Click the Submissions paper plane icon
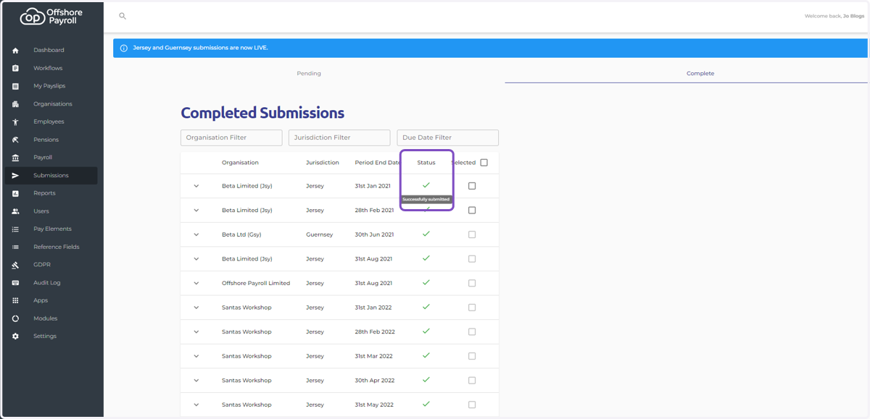This screenshot has width=870, height=419. [15, 175]
